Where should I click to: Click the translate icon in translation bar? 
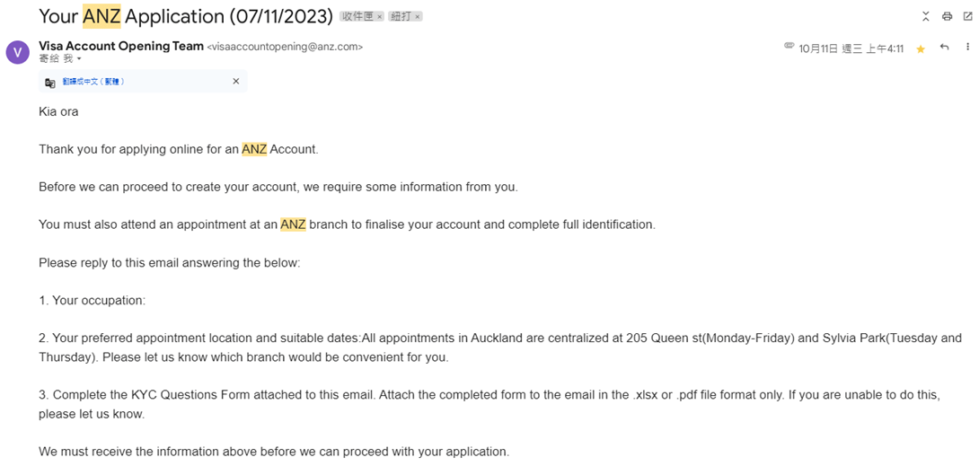tap(50, 82)
